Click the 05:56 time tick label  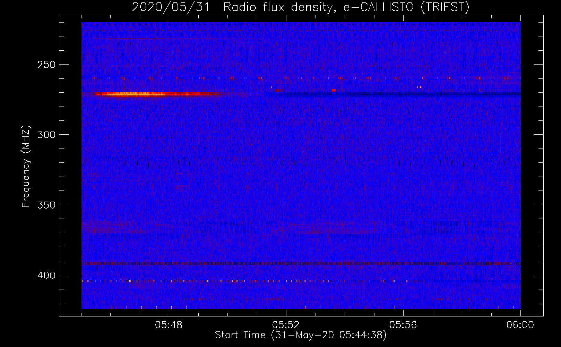(403, 325)
